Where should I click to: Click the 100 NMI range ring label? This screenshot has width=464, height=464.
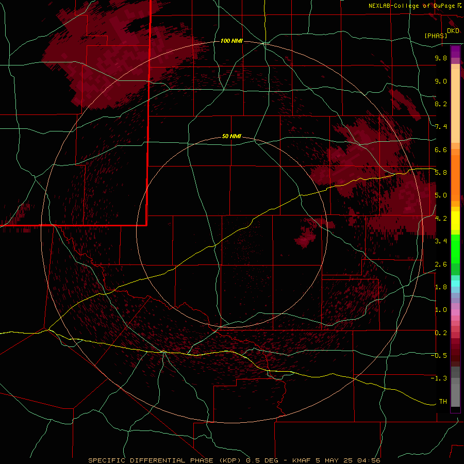(231, 41)
